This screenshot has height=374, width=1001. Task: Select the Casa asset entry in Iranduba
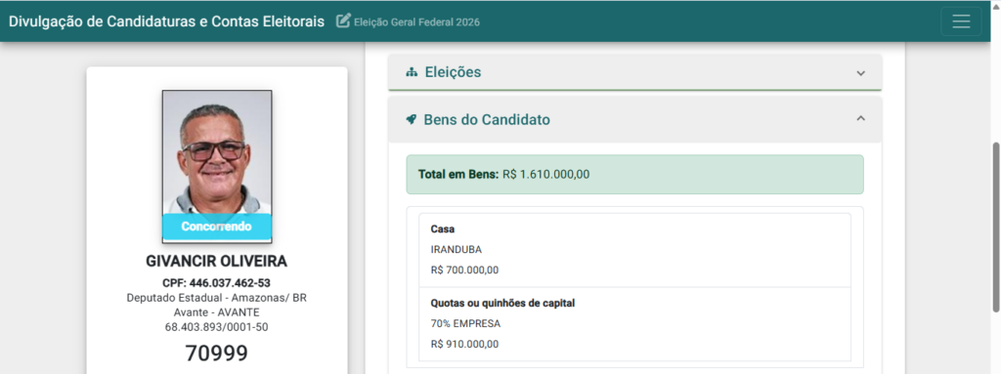pos(635,250)
